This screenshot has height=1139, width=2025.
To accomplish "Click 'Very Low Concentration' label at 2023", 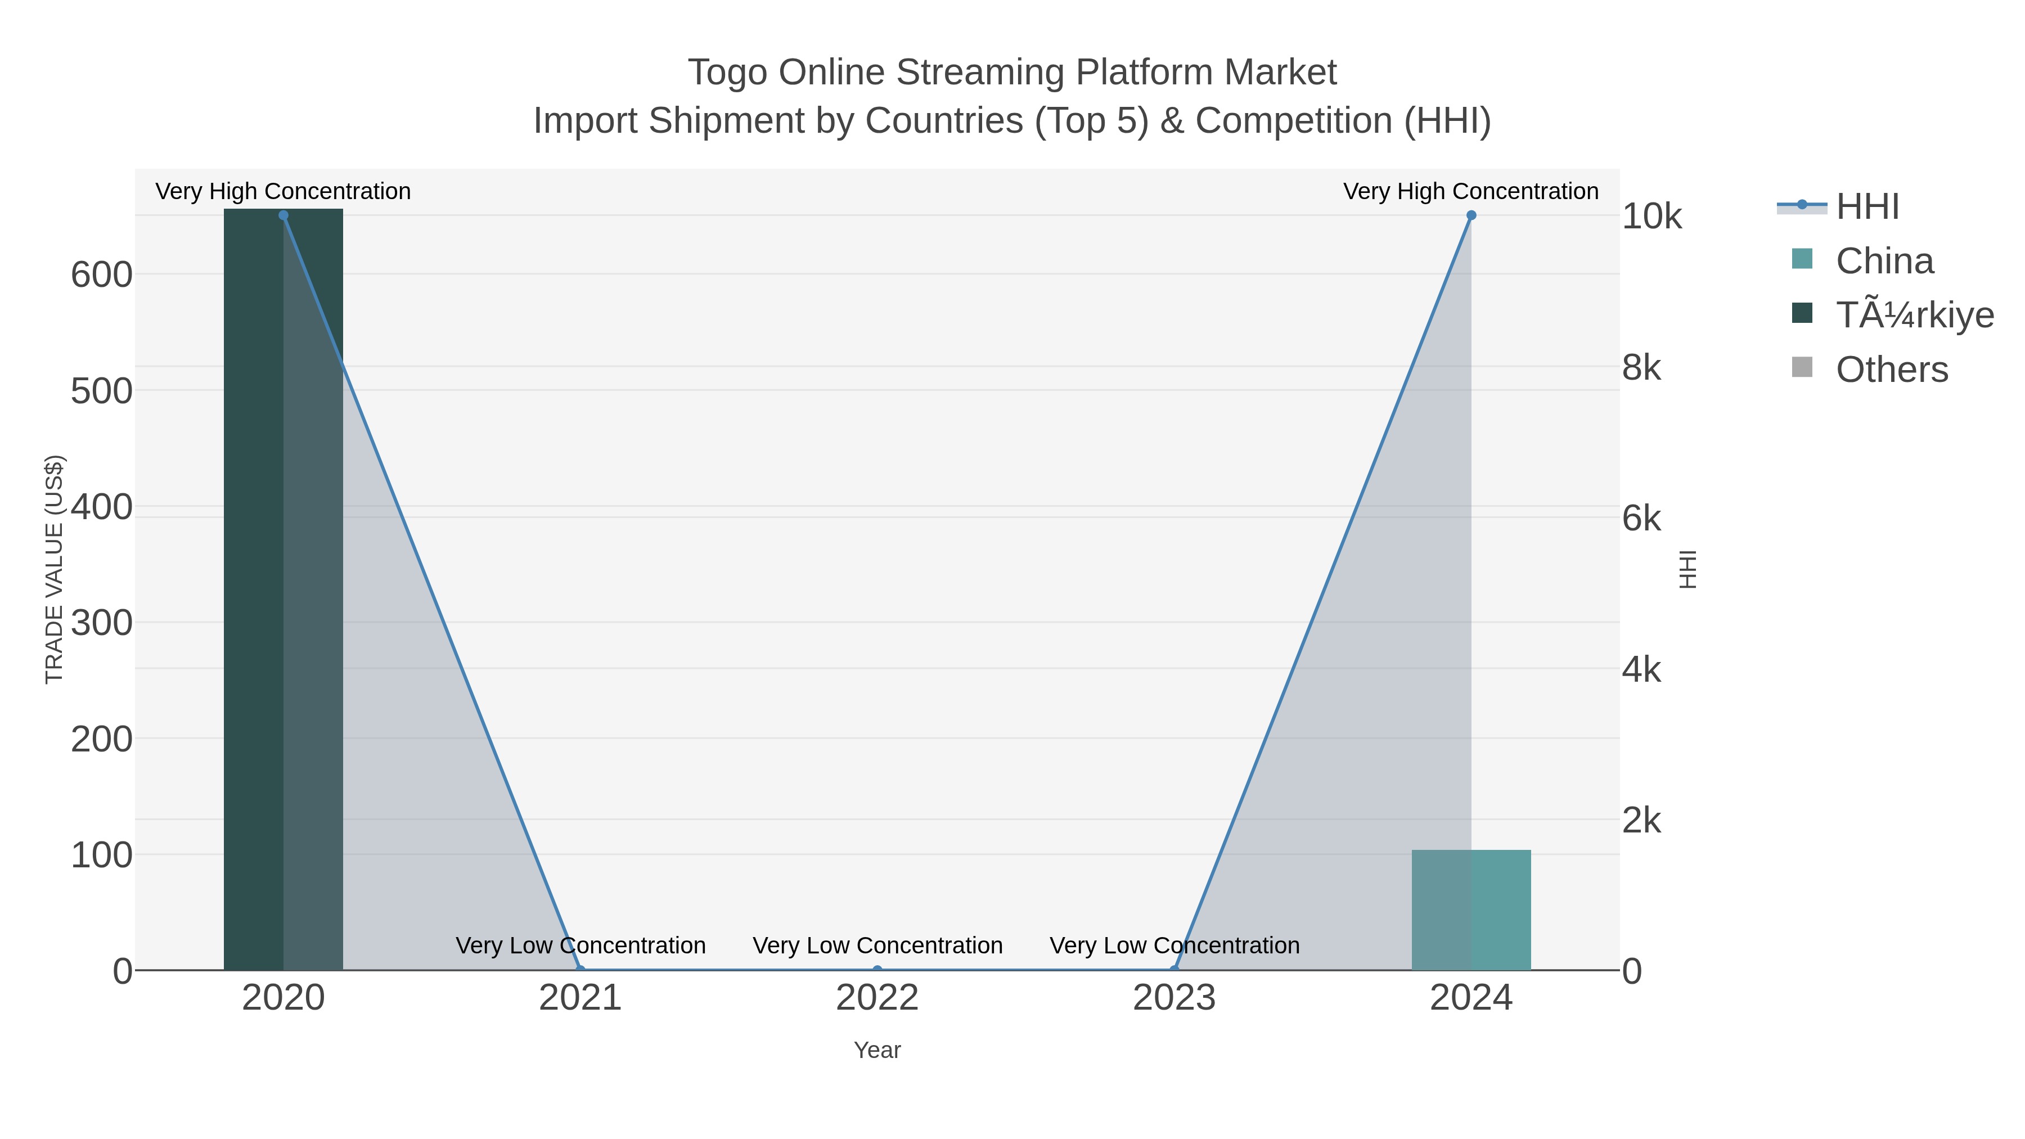I will pyautogui.click(x=1174, y=945).
